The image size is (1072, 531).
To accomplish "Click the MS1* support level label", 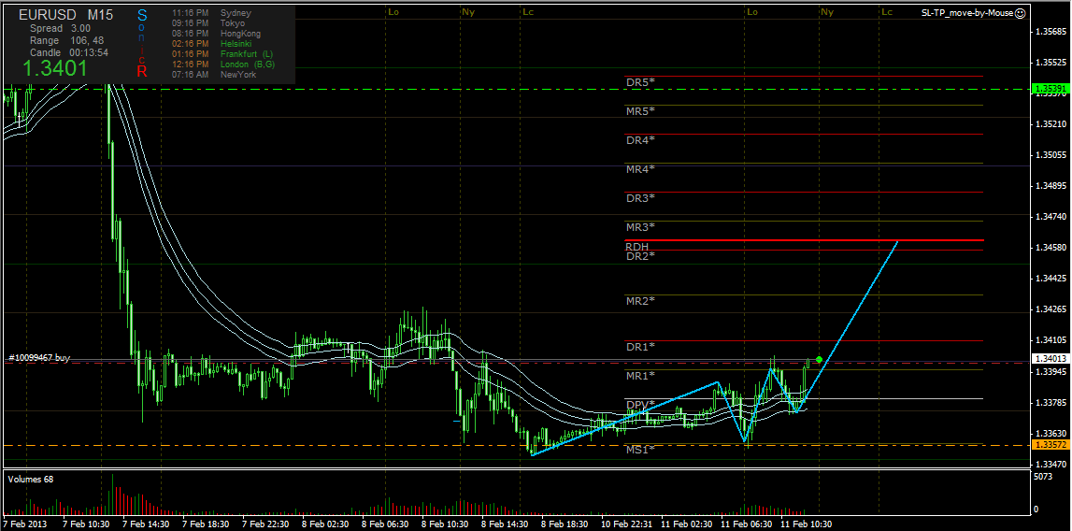I will coord(640,450).
